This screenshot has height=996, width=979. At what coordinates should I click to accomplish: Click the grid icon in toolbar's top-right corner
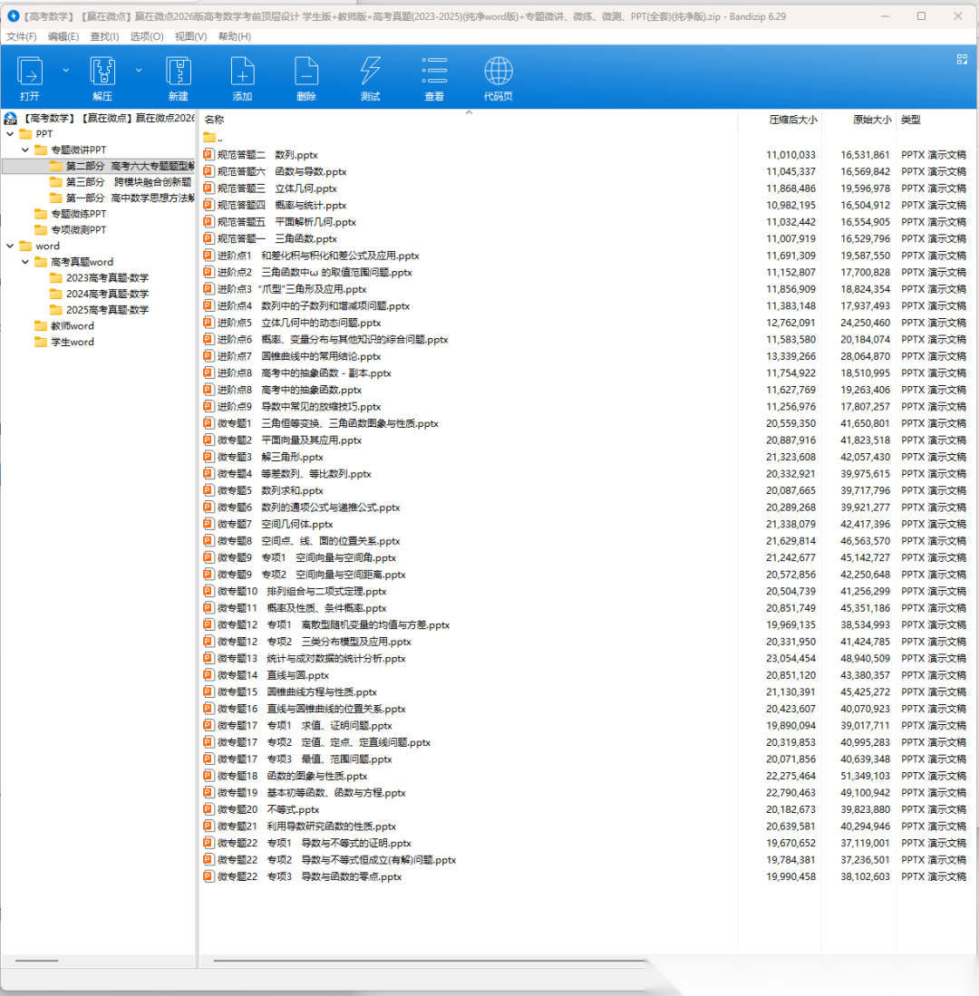coord(962,59)
